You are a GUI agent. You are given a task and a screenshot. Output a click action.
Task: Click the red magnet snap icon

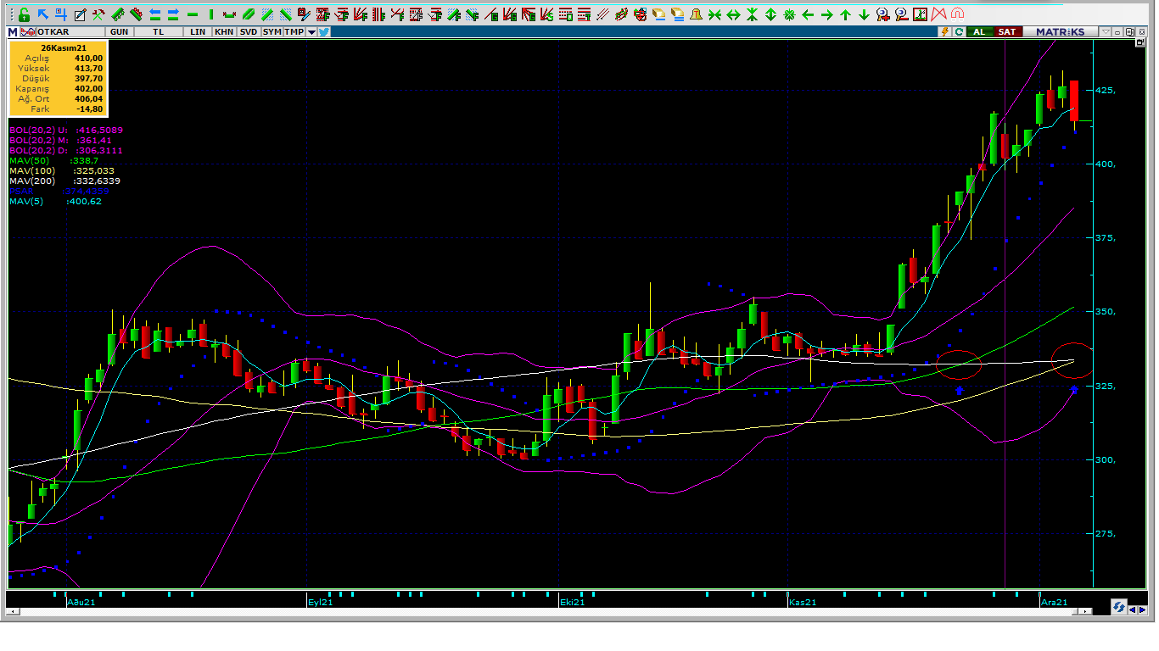click(x=957, y=14)
